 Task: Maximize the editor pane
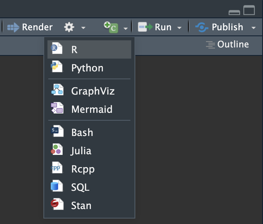(x=249, y=10)
